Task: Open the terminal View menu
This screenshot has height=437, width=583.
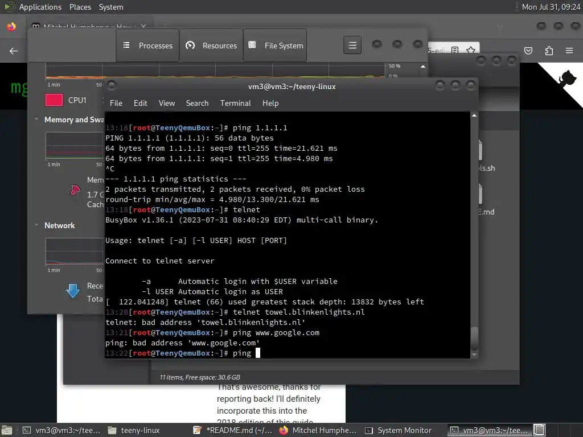Action: [x=167, y=103]
